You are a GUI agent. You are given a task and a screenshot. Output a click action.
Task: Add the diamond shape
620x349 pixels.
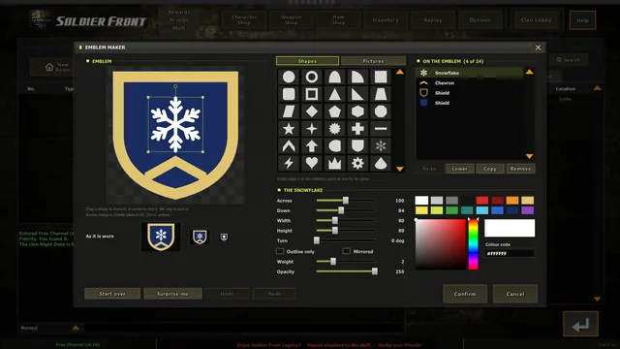[312, 111]
